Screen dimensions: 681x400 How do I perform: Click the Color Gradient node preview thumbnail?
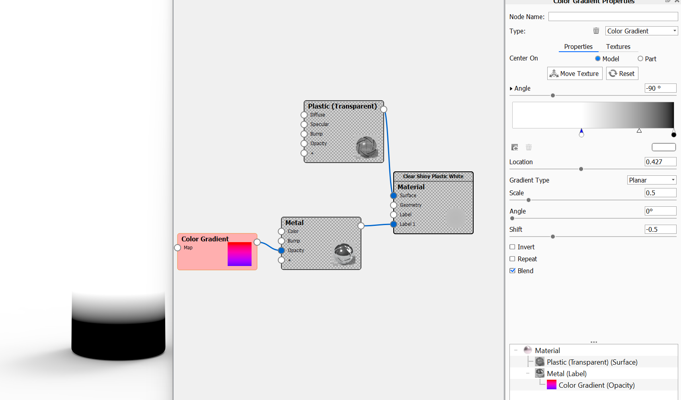click(x=240, y=254)
